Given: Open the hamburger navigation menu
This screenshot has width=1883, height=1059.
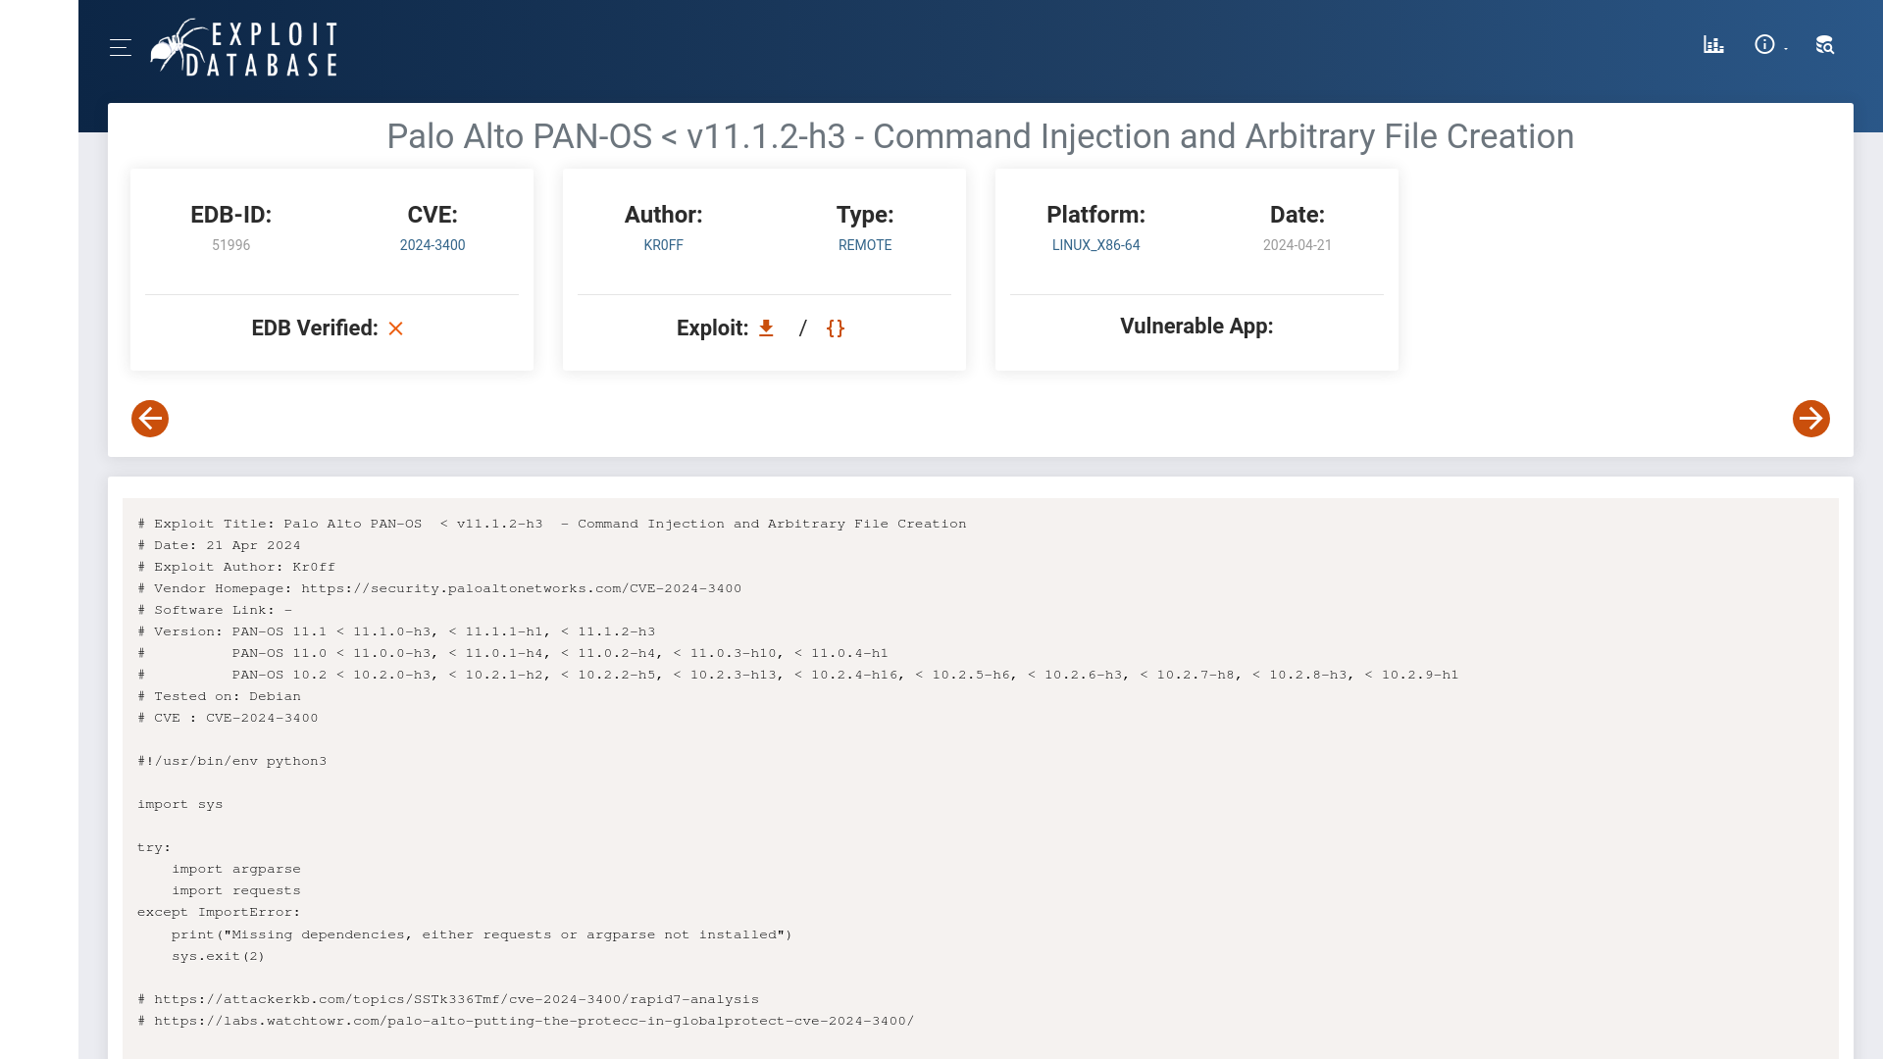Looking at the screenshot, I should [121, 47].
